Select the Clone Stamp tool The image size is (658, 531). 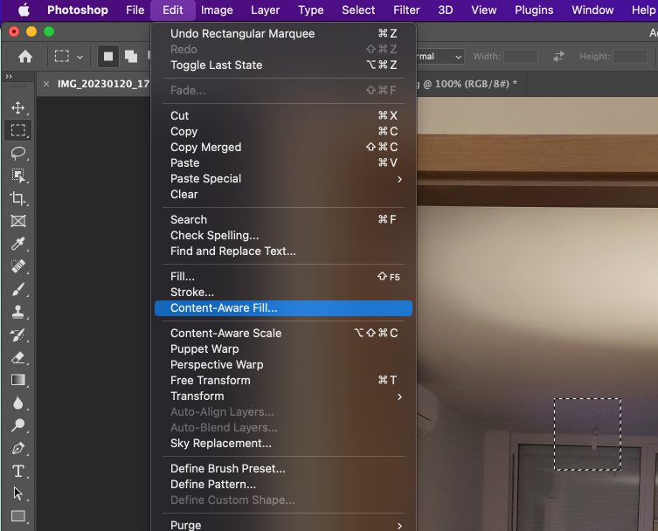click(x=17, y=312)
